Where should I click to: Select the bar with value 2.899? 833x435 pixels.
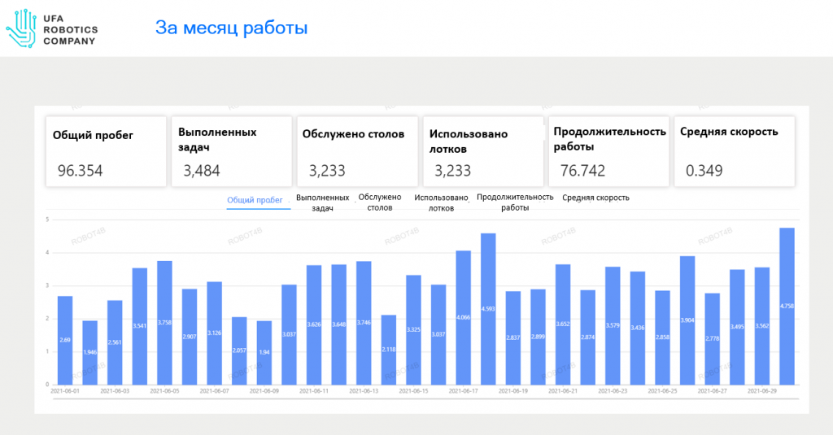click(539, 337)
